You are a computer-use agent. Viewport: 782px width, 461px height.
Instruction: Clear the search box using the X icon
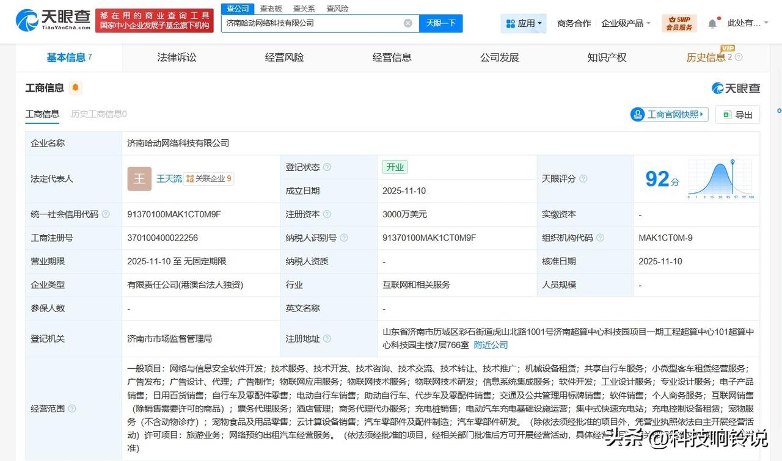[407, 23]
